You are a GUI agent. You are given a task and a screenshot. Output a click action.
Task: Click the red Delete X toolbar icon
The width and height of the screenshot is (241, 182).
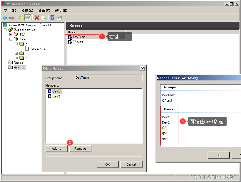pos(36,18)
